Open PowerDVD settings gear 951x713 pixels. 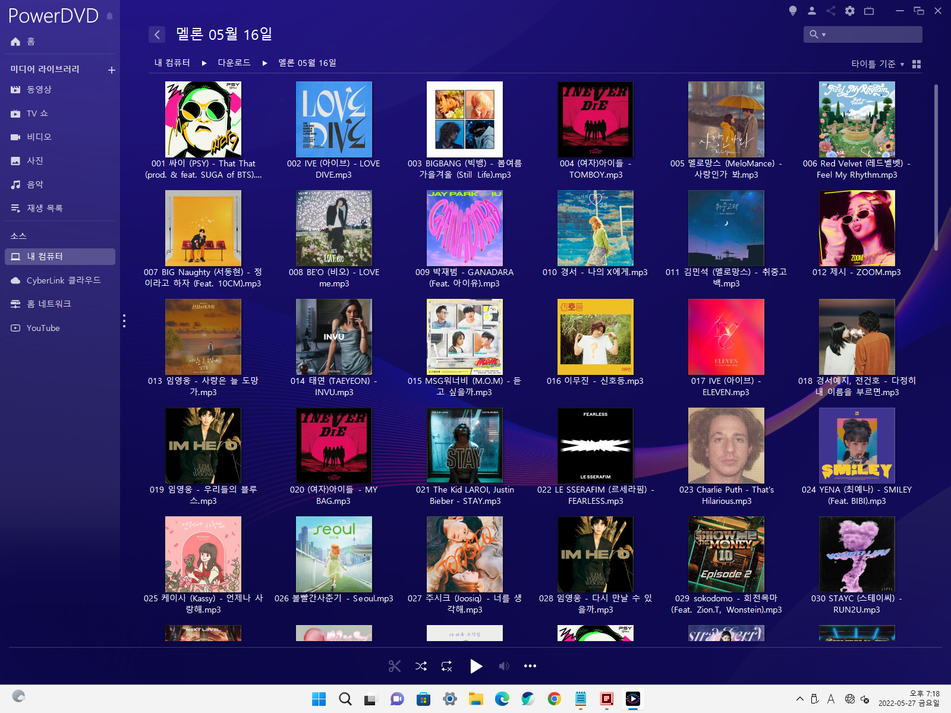click(850, 11)
